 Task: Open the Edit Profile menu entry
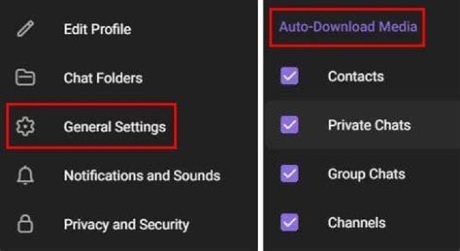tap(97, 29)
